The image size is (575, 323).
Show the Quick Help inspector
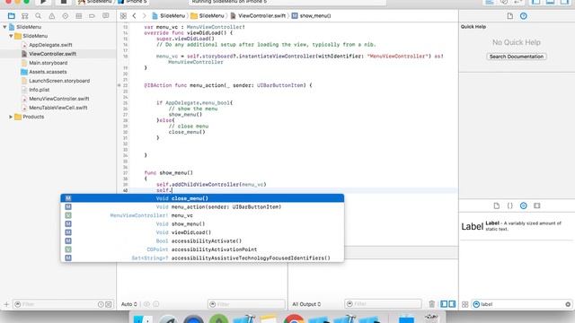pyautogui.click(x=523, y=16)
